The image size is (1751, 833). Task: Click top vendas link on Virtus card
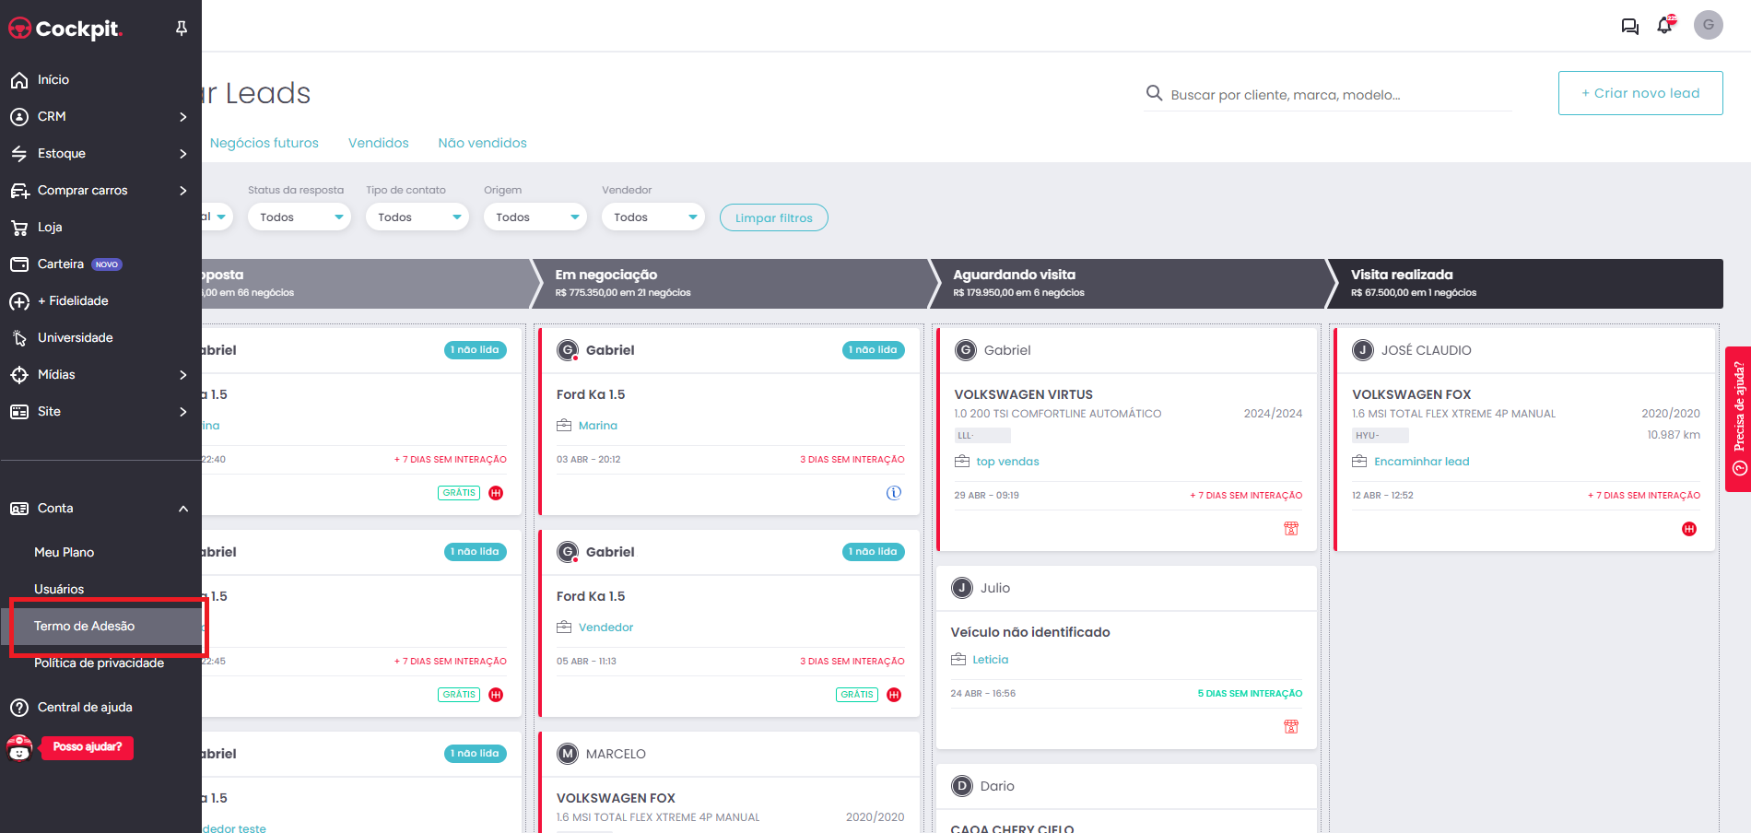coord(1007,462)
